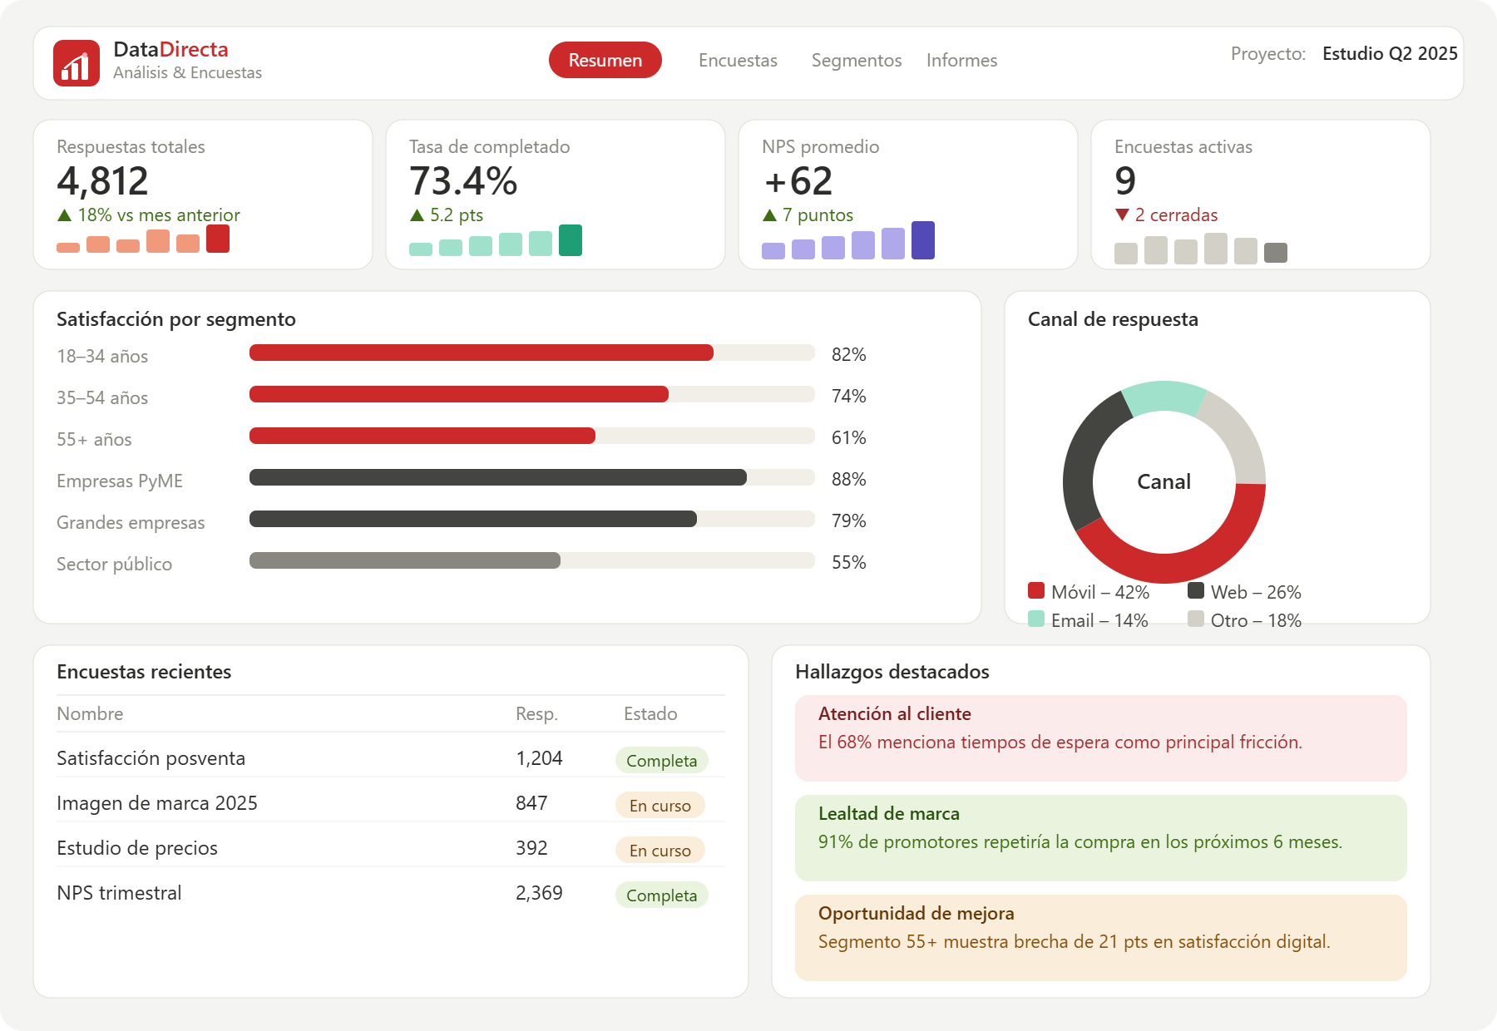Open the Encuestas tab
1497x1031 pixels.
738,60
